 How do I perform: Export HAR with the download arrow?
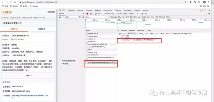146,14
